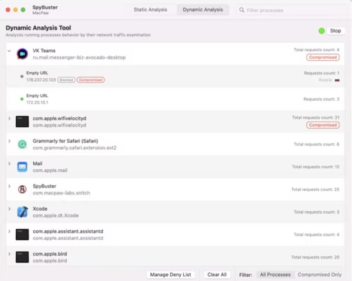Click the search magnifier icon
The image size is (352, 281).
click(x=243, y=10)
